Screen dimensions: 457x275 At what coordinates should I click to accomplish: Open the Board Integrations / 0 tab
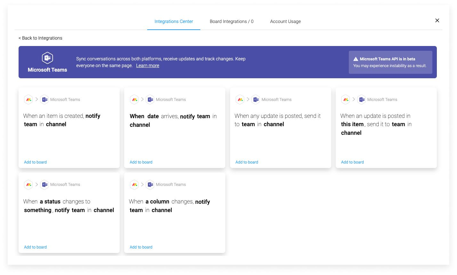click(232, 21)
